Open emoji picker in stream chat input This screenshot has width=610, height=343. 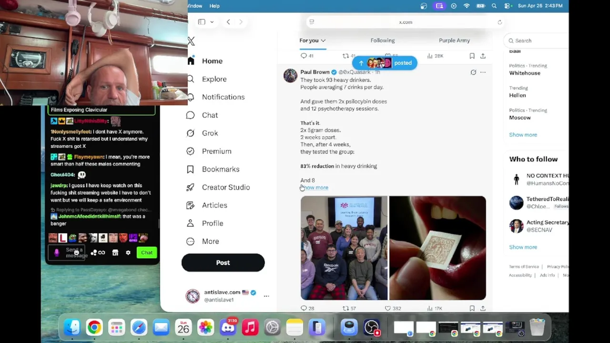(76, 253)
